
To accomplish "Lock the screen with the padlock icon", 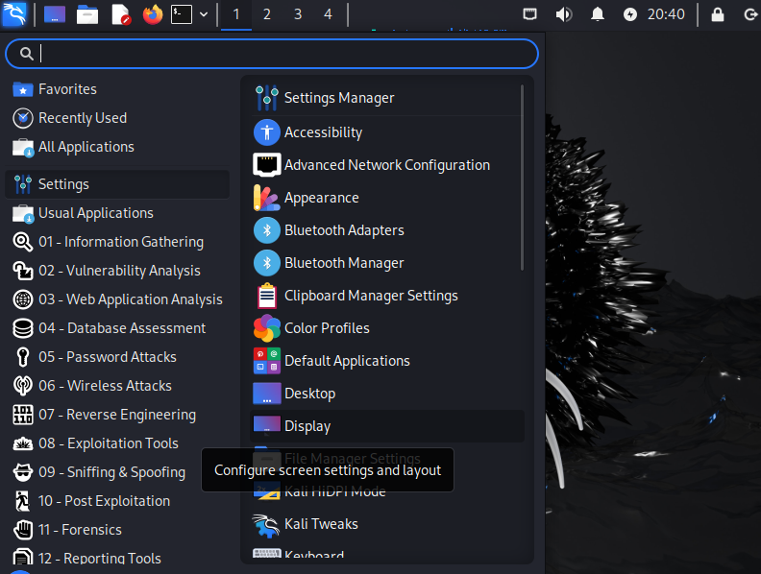I will (718, 14).
